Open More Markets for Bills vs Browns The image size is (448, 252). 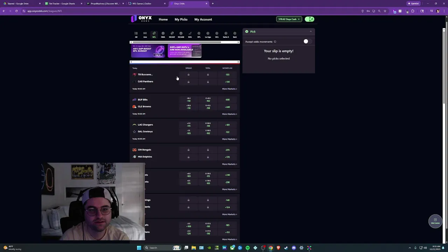coord(230,114)
